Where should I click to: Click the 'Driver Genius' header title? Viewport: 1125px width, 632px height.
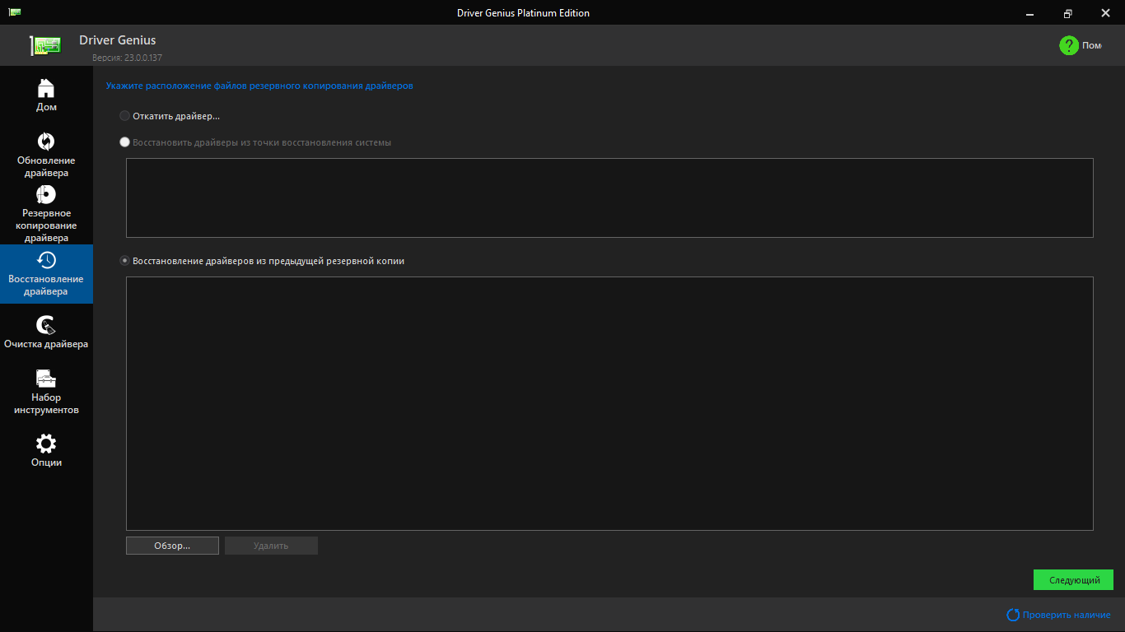(x=118, y=39)
